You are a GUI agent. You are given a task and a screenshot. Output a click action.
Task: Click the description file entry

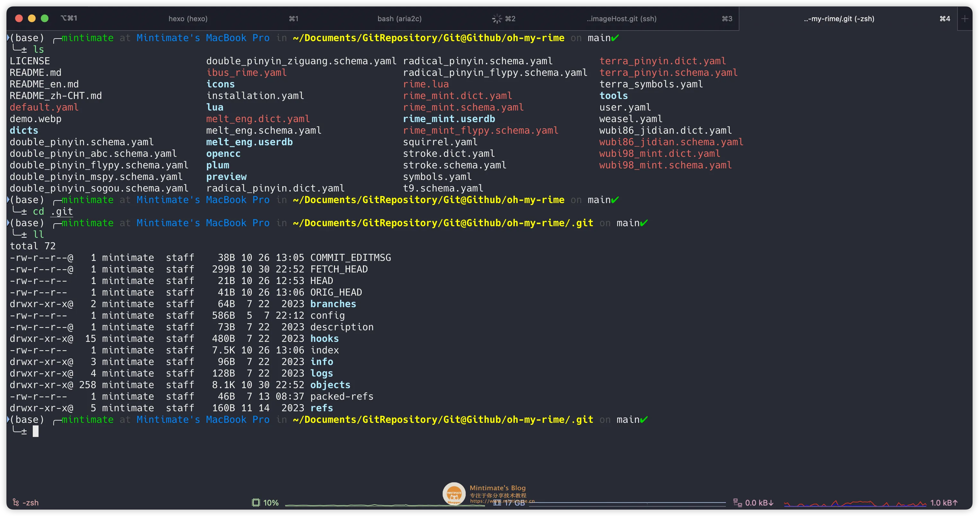342,327
